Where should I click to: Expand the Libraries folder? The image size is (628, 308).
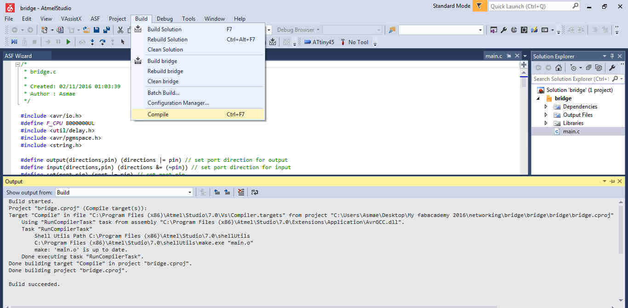coord(546,123)
